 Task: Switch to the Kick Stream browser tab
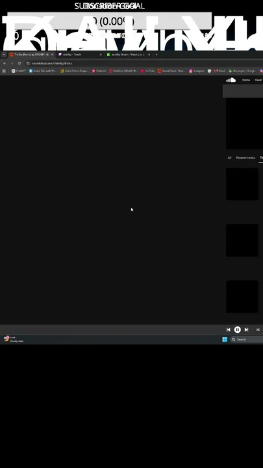128,55
